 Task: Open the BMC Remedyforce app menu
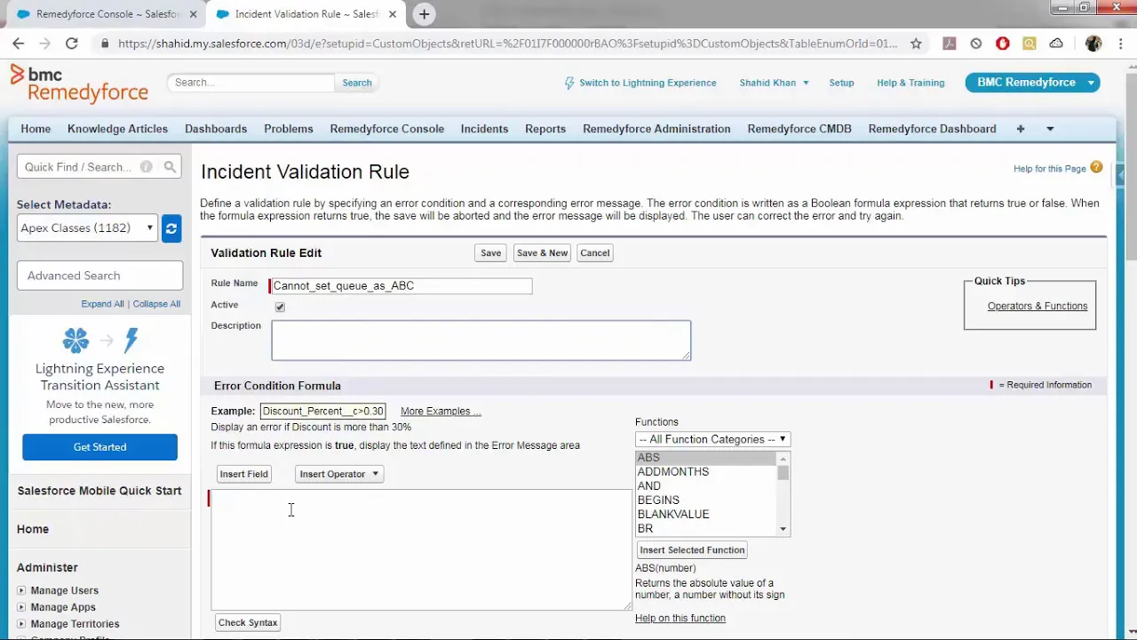(x=1032, y=83)
